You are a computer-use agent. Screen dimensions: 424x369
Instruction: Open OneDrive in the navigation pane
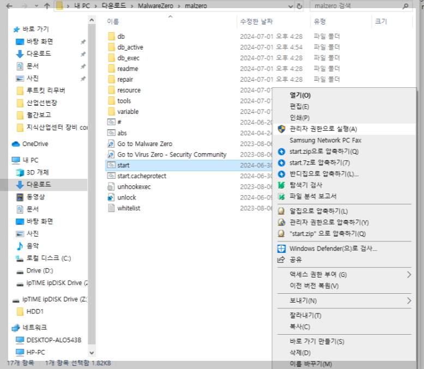click(x=35, y=144)
